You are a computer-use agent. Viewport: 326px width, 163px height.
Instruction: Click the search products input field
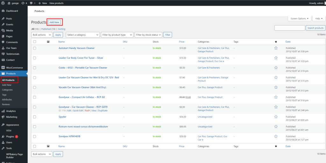pyautogui.click(x=290, y=28)
